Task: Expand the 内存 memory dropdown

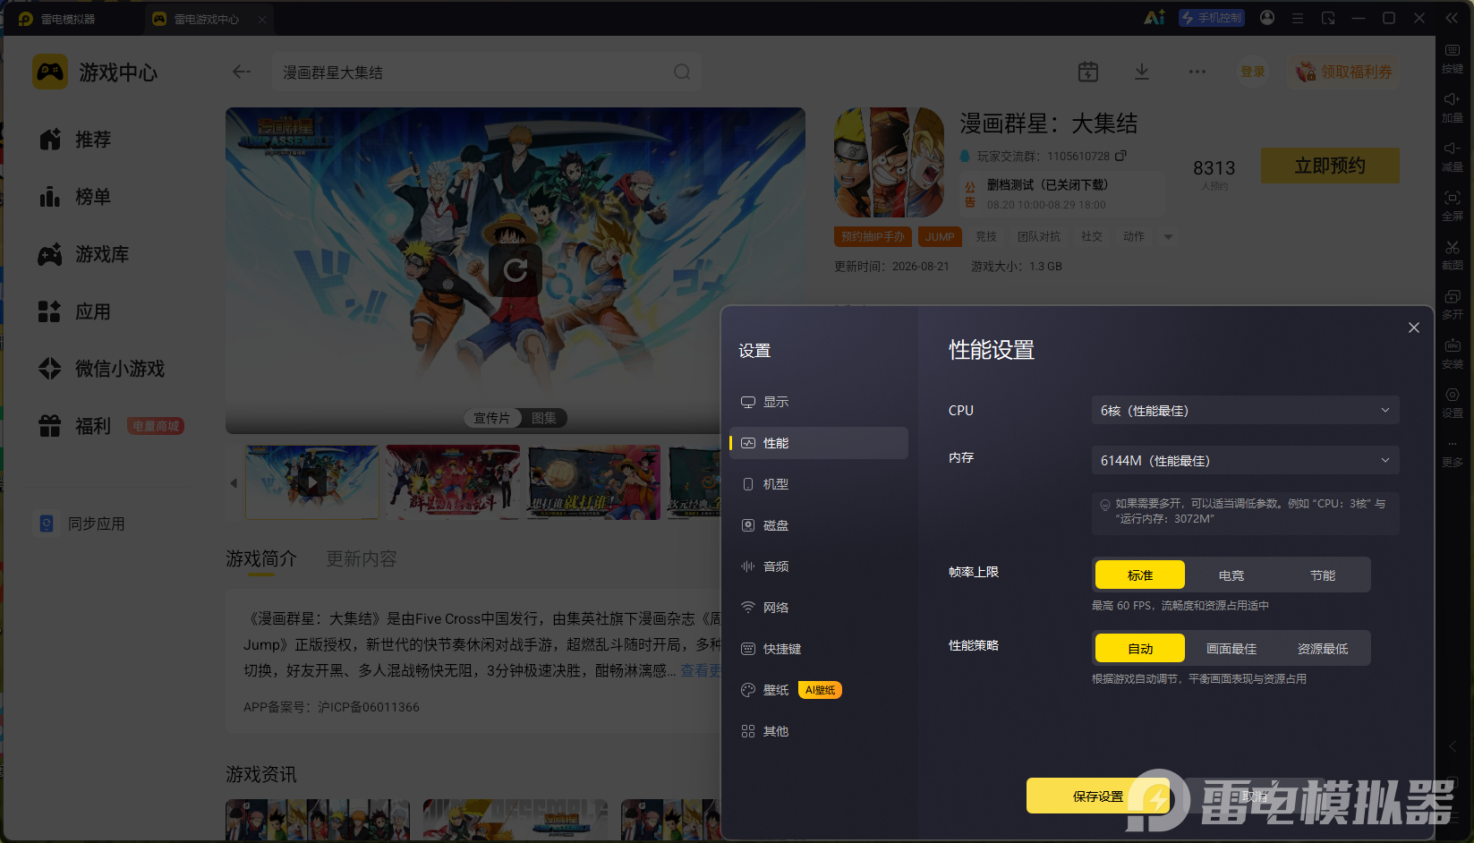Action: (x=1245, y=461)
